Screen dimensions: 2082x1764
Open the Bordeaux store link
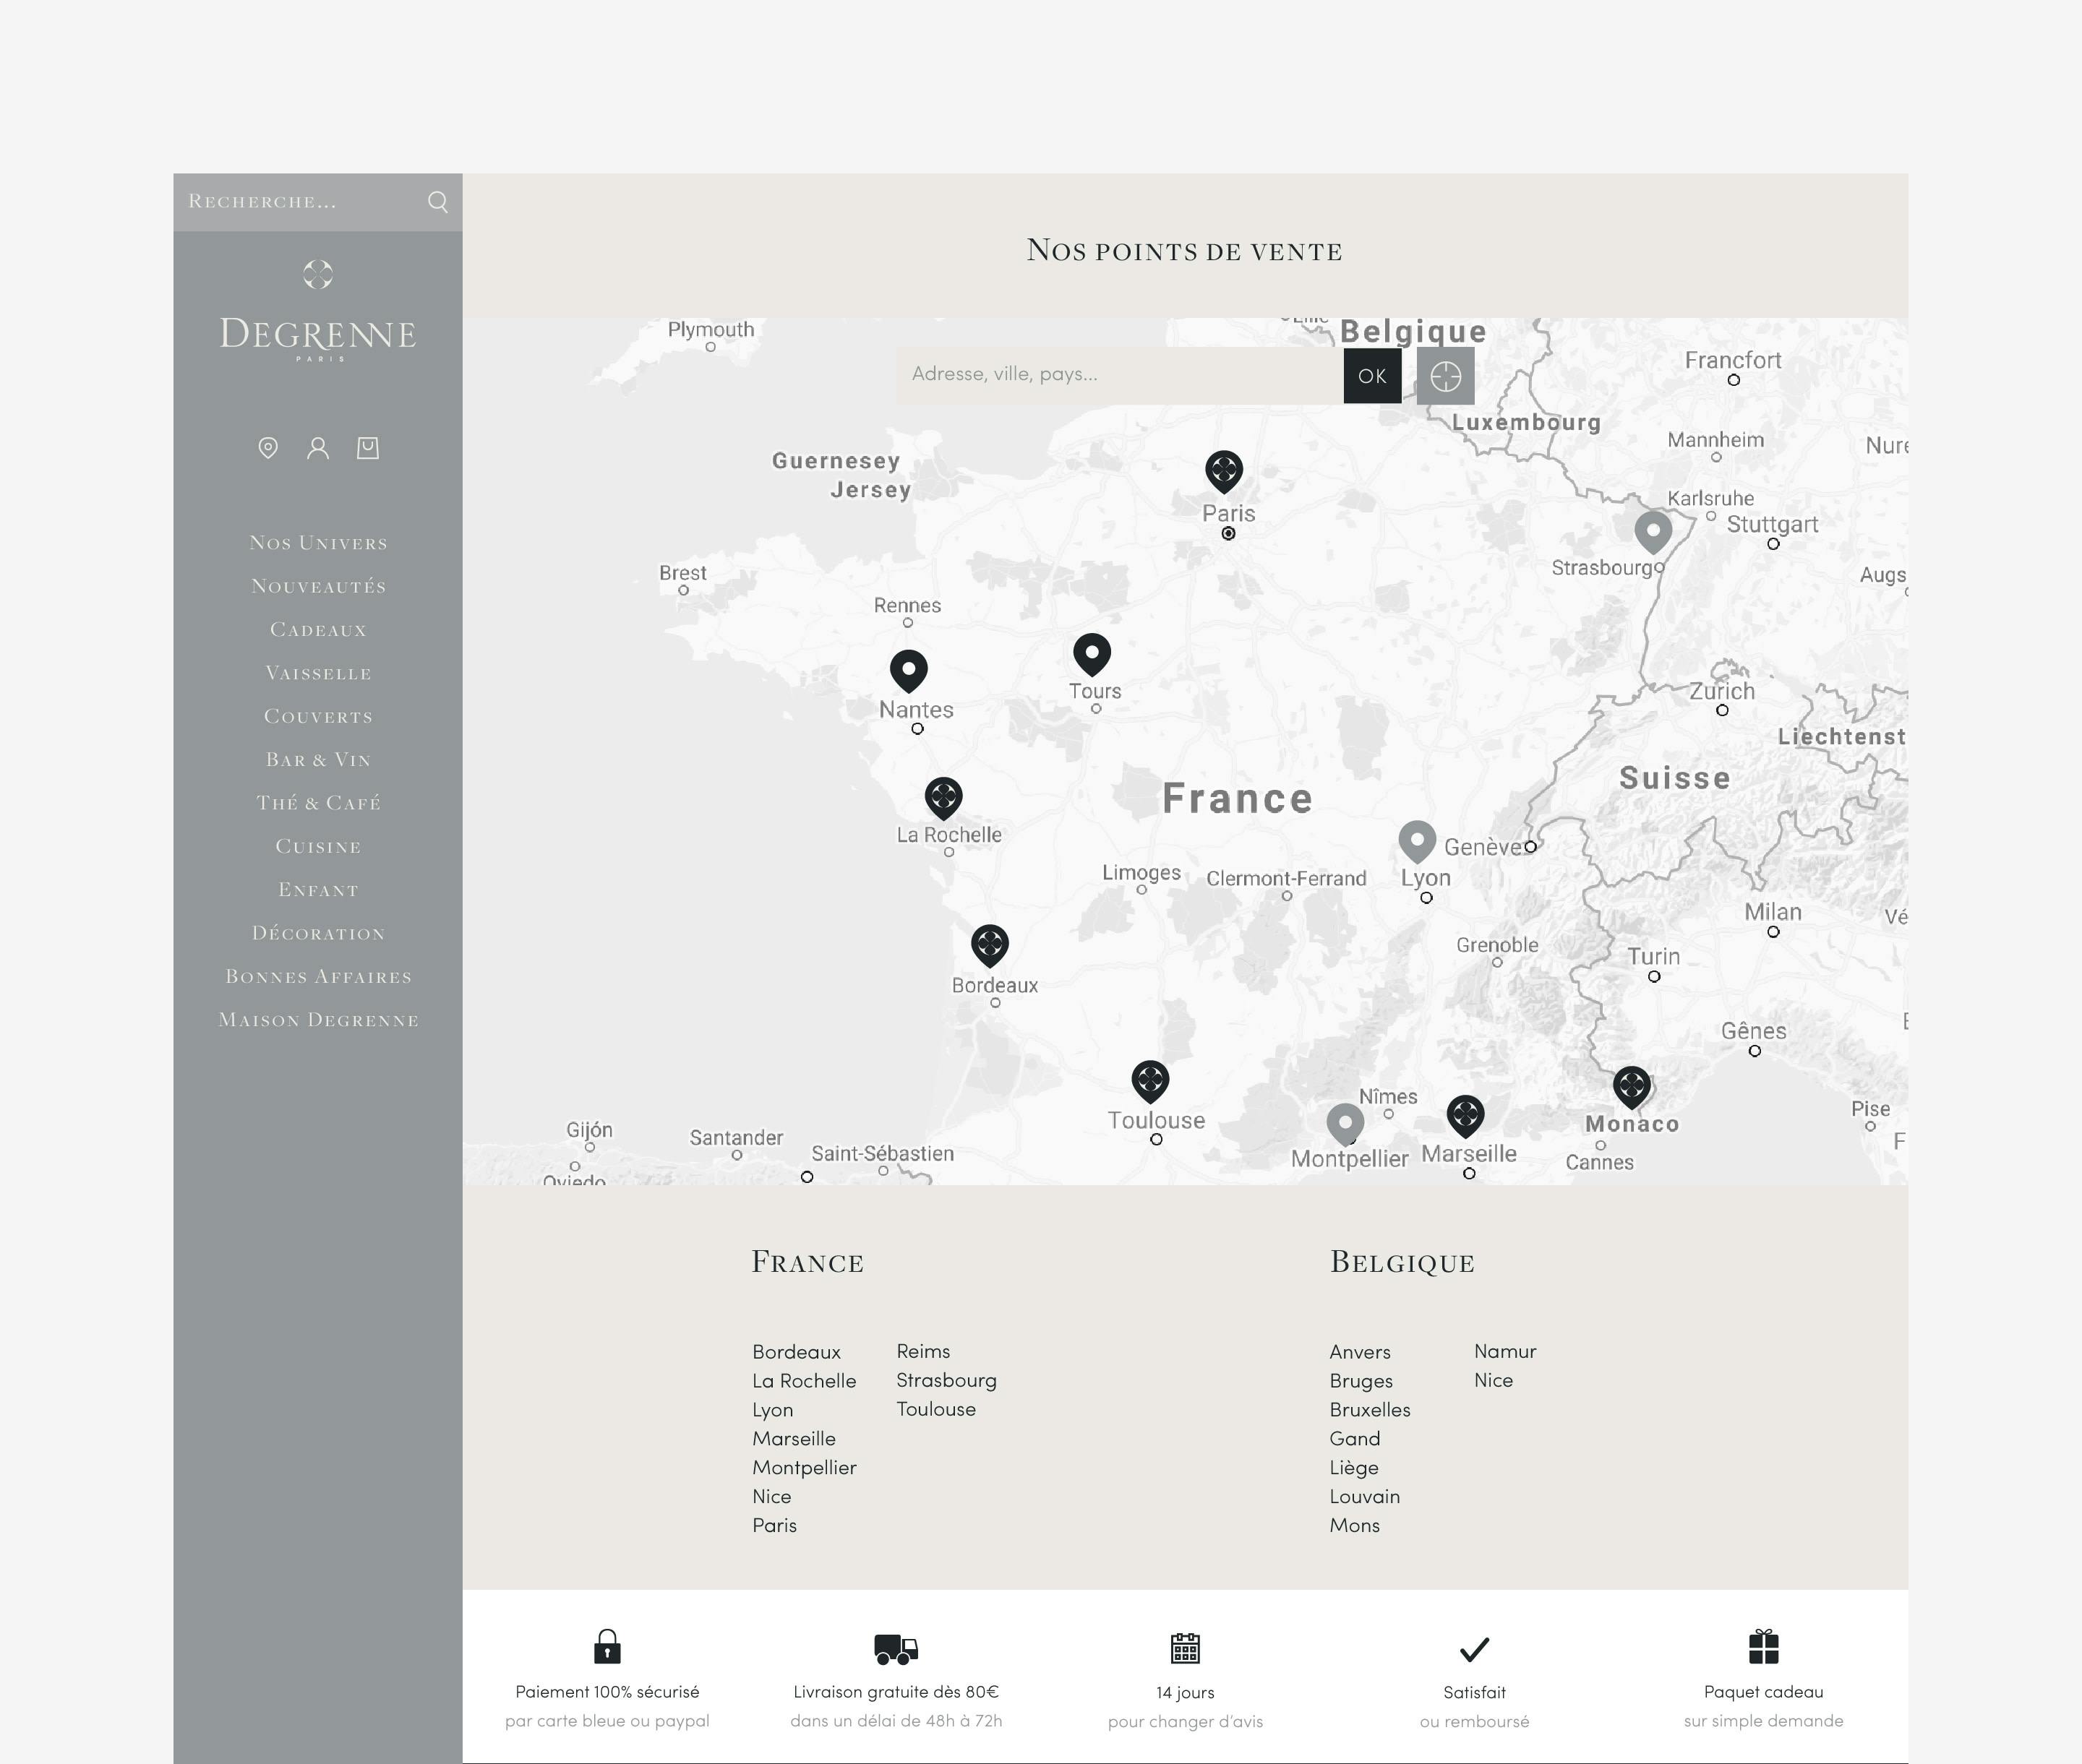pyautogui.click(x=797, y=1352)
